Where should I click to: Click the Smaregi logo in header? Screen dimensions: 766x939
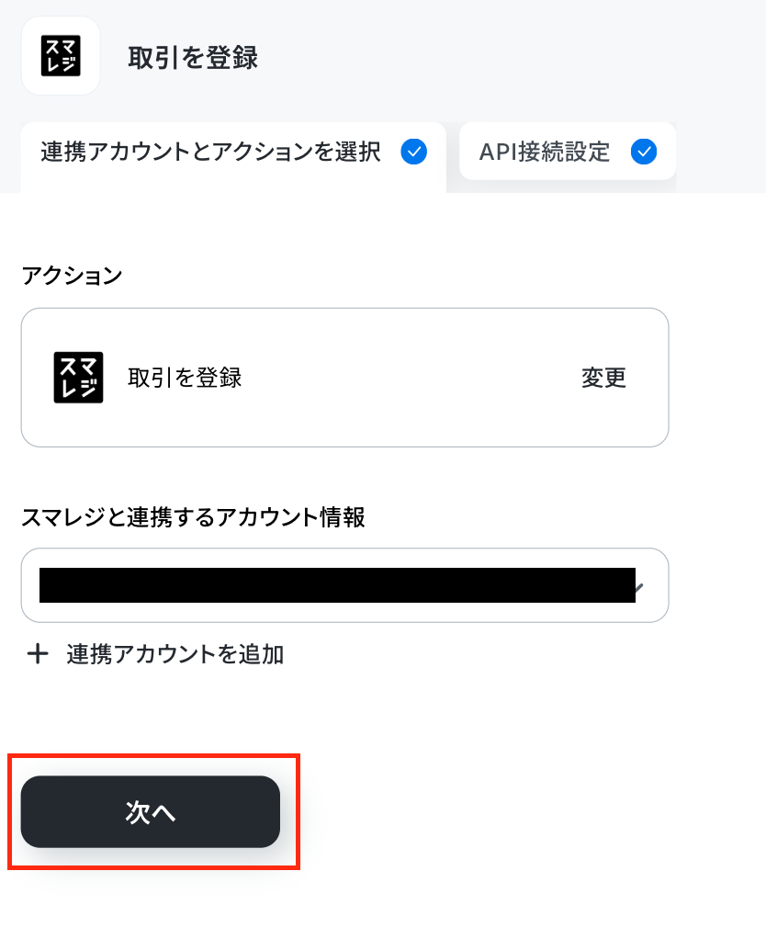(x=61, y=56)
